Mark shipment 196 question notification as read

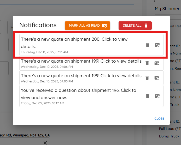157,96
